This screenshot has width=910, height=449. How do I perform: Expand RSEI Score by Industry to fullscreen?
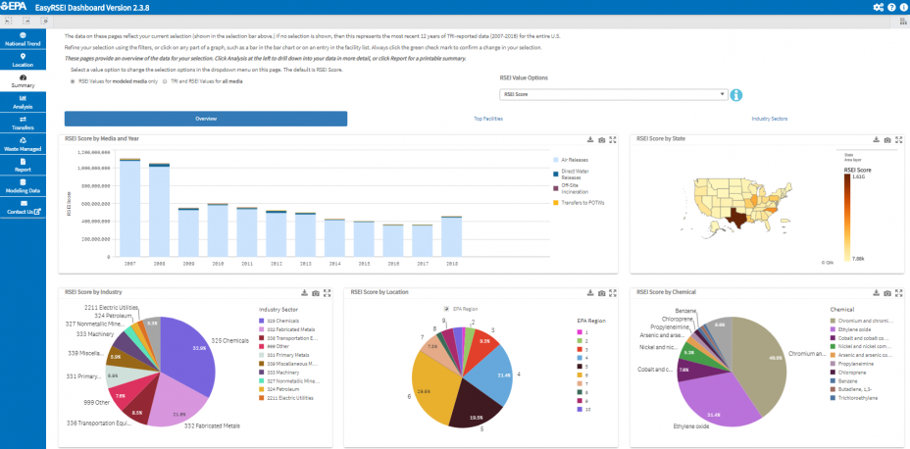click(x=327, y=293)
